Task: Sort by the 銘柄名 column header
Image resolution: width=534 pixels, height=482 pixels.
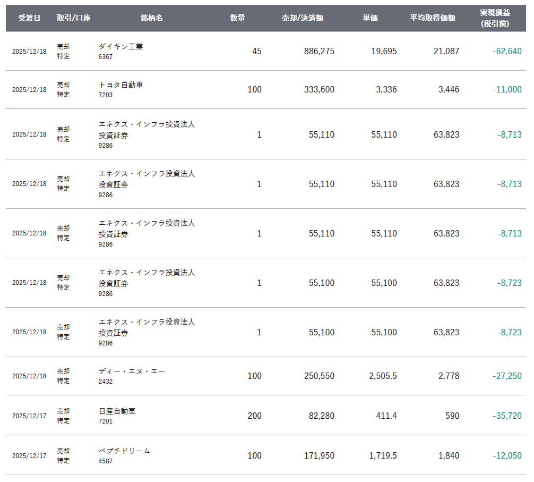Action: (152, 18)
